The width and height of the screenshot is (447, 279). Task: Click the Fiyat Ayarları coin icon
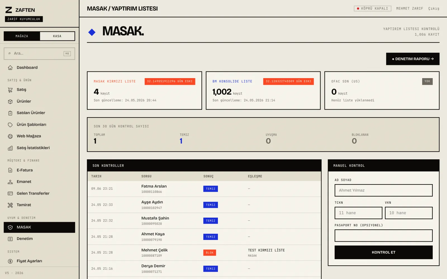click(x=10, y=261)
